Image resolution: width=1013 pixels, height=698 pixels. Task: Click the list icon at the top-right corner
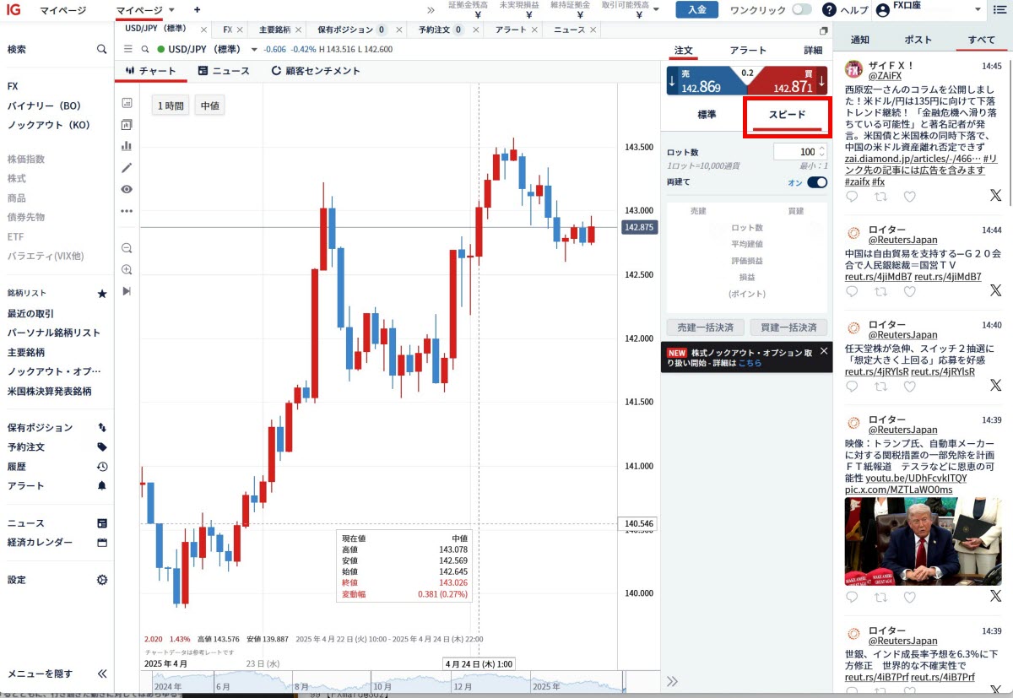point(1001,10)
